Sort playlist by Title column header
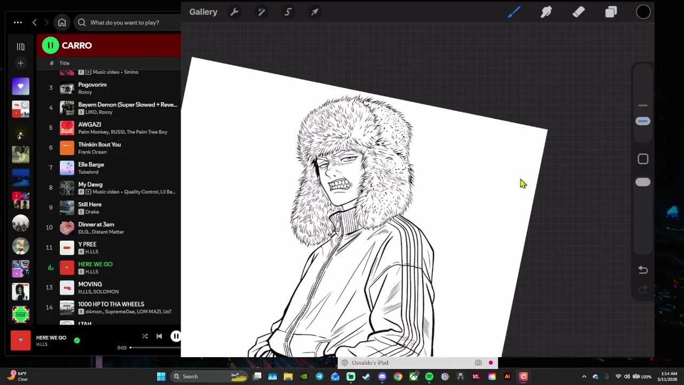The image size is (684, 385). (x=65, y=63)
